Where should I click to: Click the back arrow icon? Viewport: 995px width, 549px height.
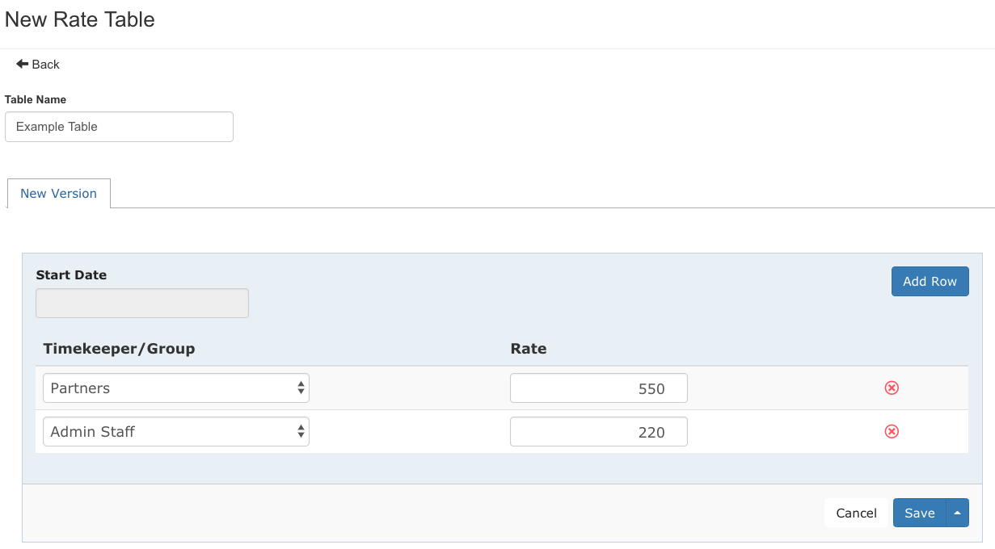point(23,64)
